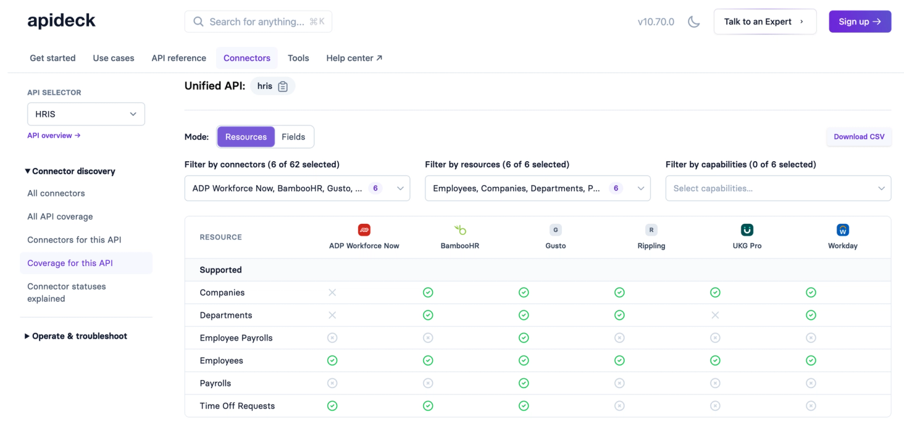This screenshot has height=427, width=904.
Task: Toggle dark mode moon icon
Action: (694, 21)
